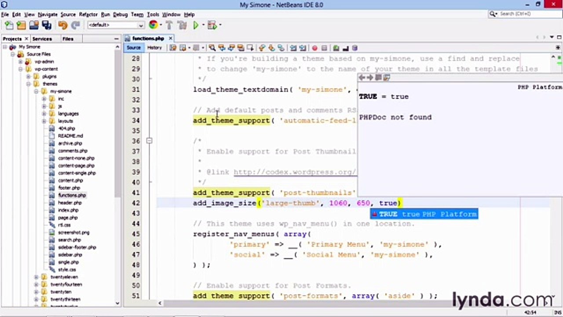
Task: Select the functions.php editor tab
Action: tap(148, 39)
